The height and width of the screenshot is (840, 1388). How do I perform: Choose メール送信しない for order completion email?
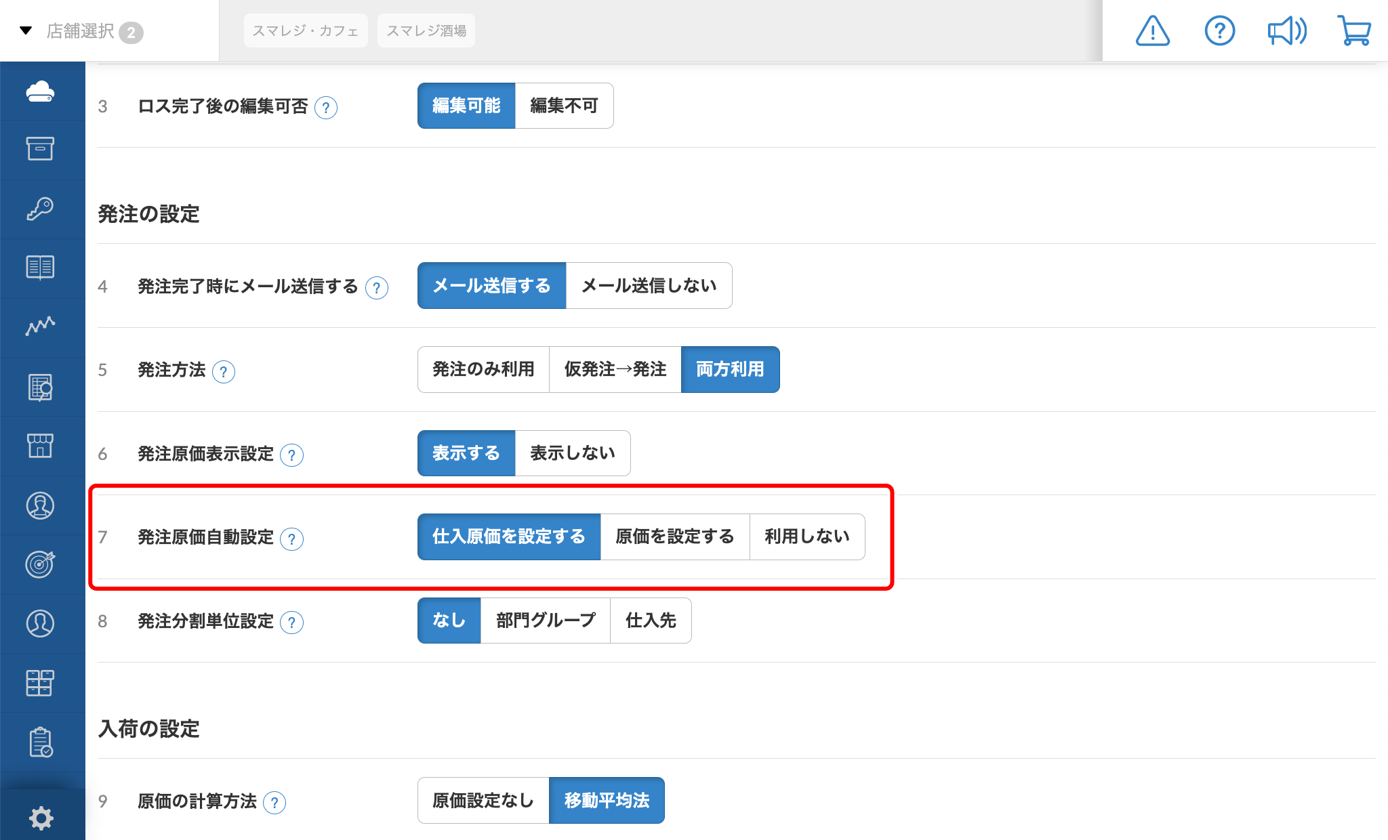[647, 285]
